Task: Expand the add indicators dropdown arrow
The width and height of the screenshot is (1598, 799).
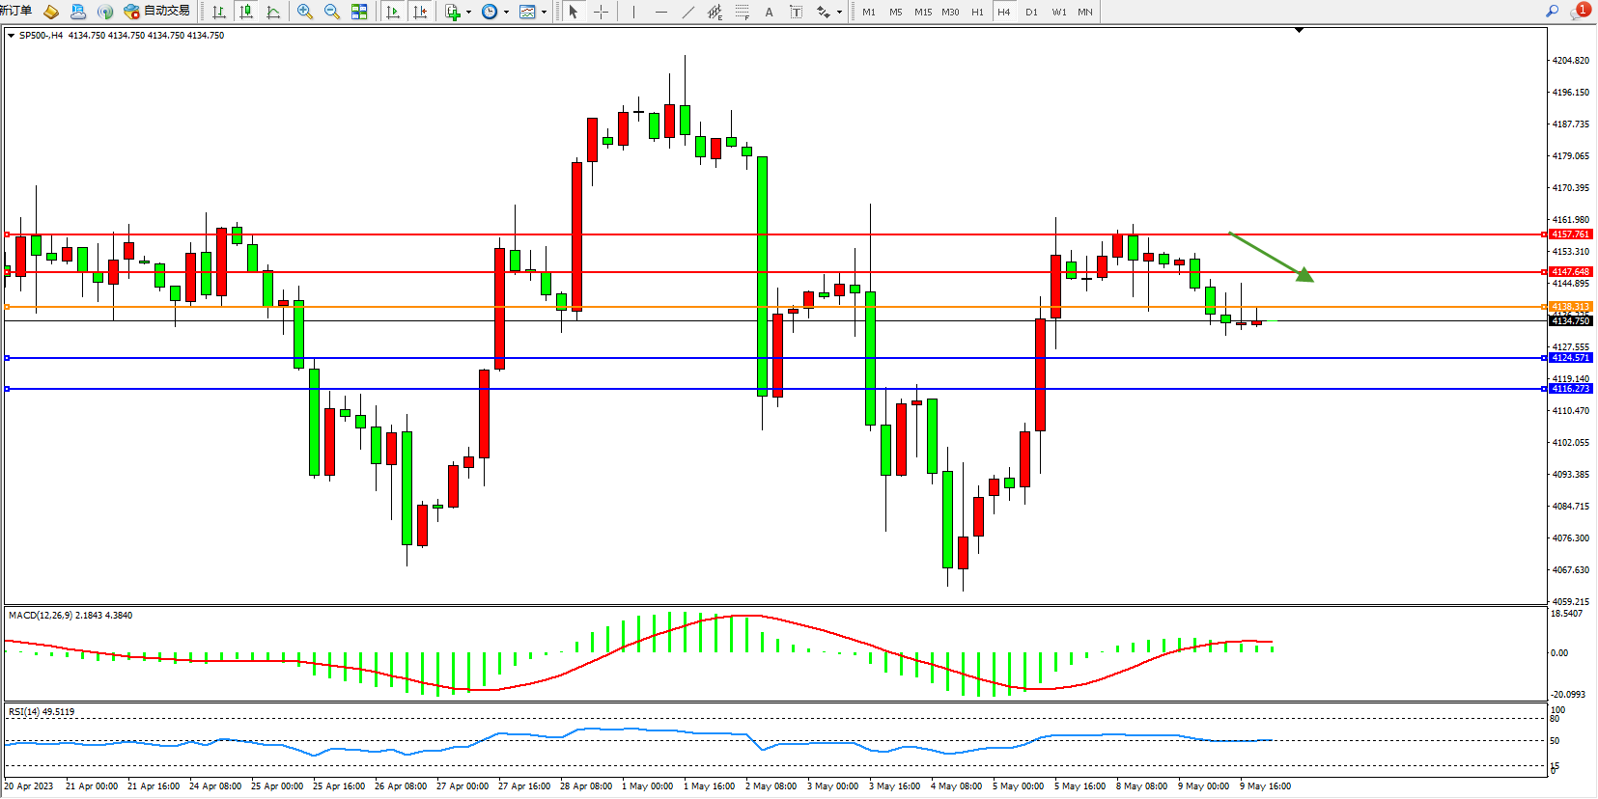Action: (x=469, y=13)
